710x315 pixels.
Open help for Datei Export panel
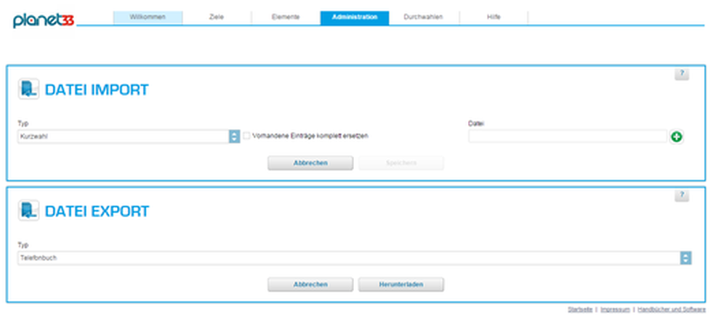682,196
